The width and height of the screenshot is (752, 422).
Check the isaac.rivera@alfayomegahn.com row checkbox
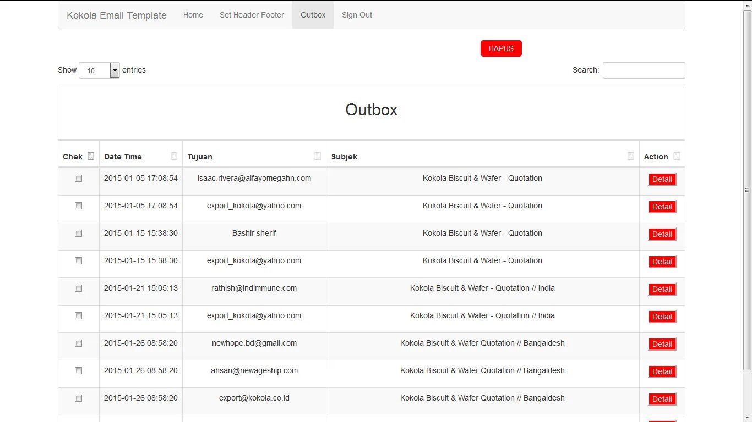(x=78, y=178)
